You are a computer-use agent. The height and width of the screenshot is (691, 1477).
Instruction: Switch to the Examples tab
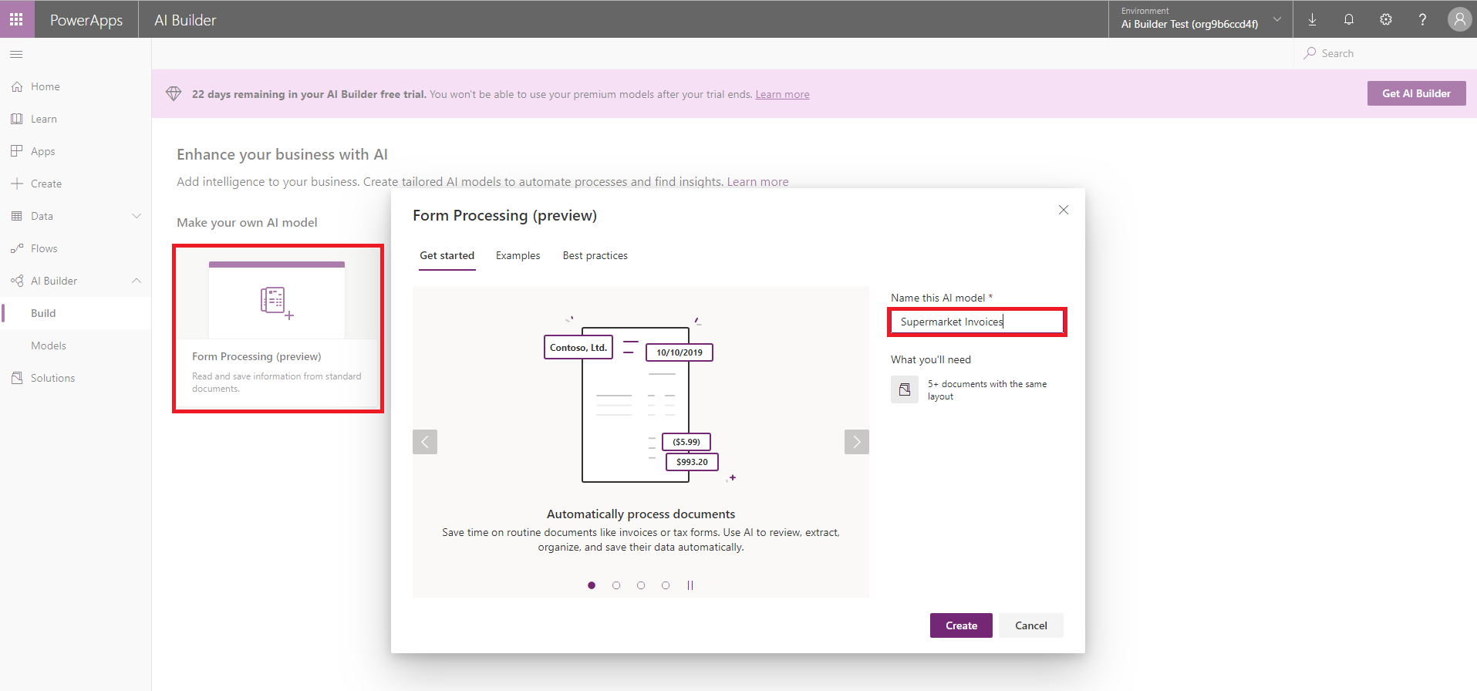pyautogui.click(x=518, y=255)
